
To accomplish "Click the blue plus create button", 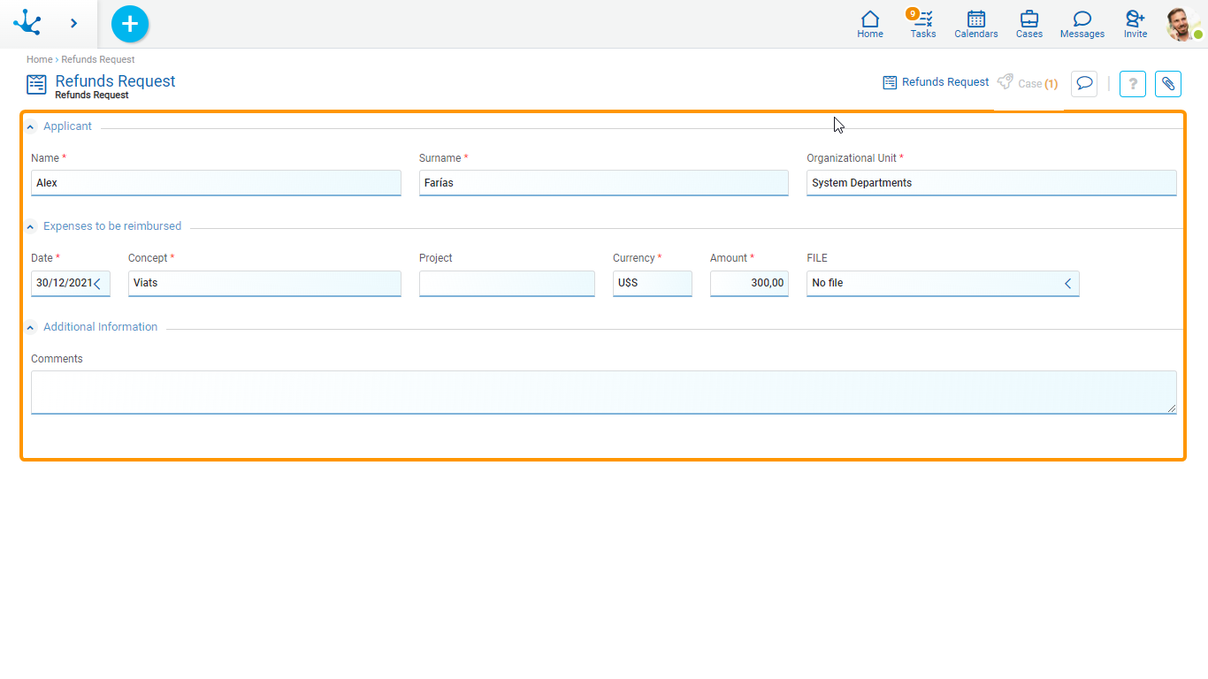I will pyautogui.click(x=130, y=24).
